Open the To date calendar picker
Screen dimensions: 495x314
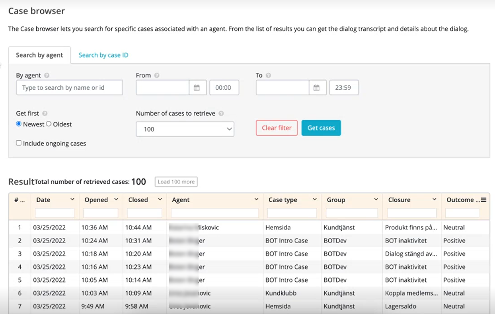tap(317, 88)
